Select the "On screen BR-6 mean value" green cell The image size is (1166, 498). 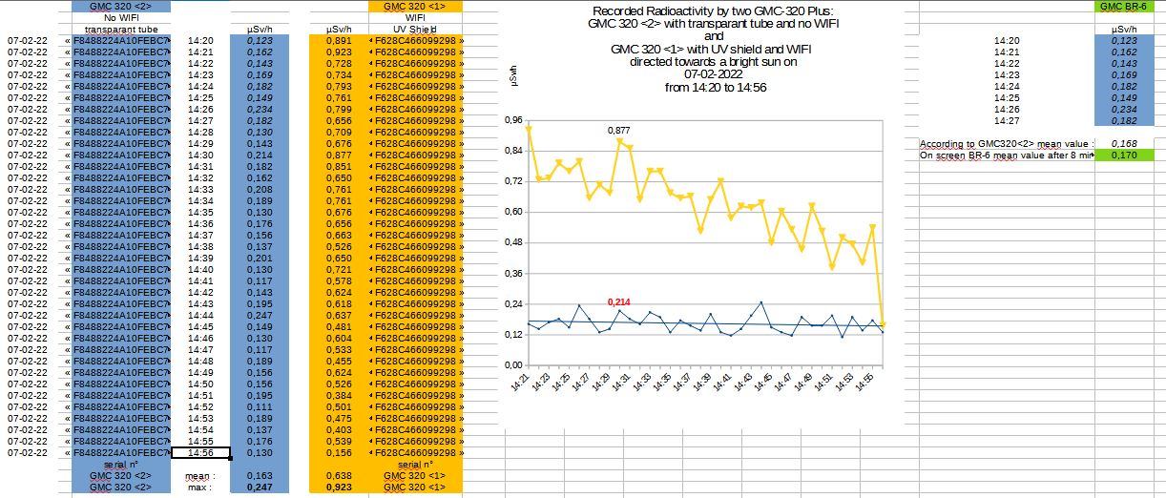pos(1006,155)
